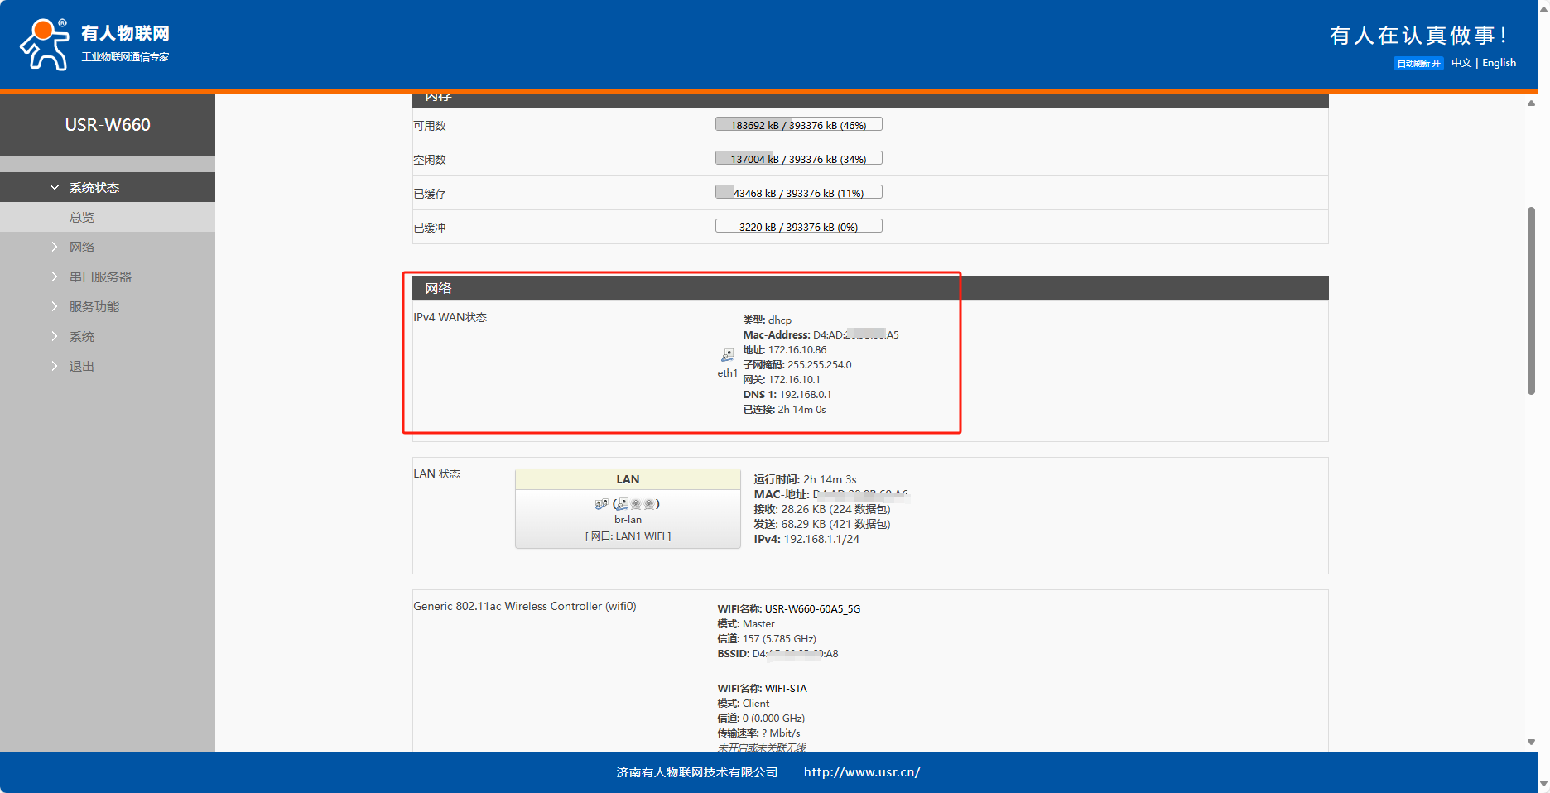The height and width of the screenshot is (793, 1550).
Task: Click the inner scrollbar up arrow
Action: (1531, 103)
